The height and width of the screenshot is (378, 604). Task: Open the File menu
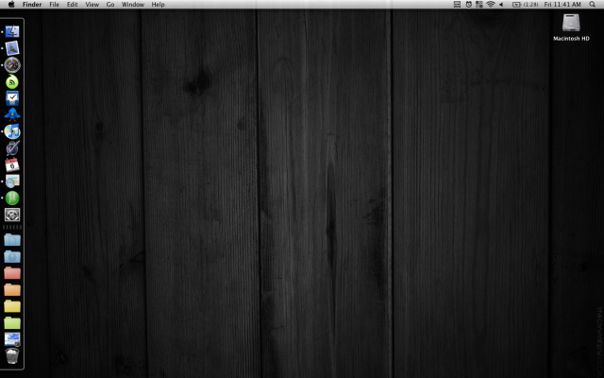(55, 5)
